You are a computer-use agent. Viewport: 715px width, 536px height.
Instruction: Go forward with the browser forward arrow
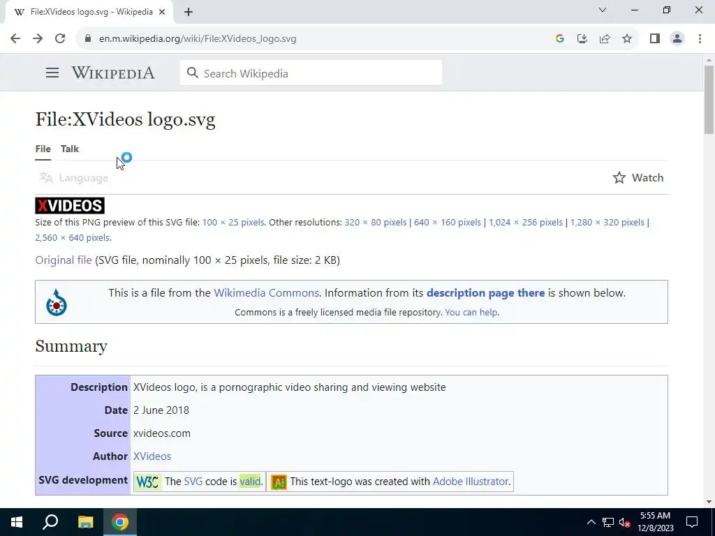(x=38, y=39)
